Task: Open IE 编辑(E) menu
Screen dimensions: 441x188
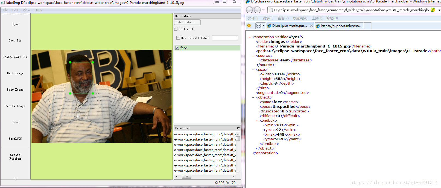Action: tap(268, 18)
